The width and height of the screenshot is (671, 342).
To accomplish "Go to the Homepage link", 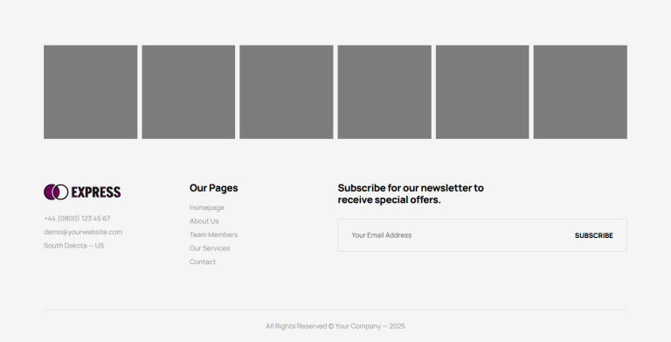I will point(207,207).
